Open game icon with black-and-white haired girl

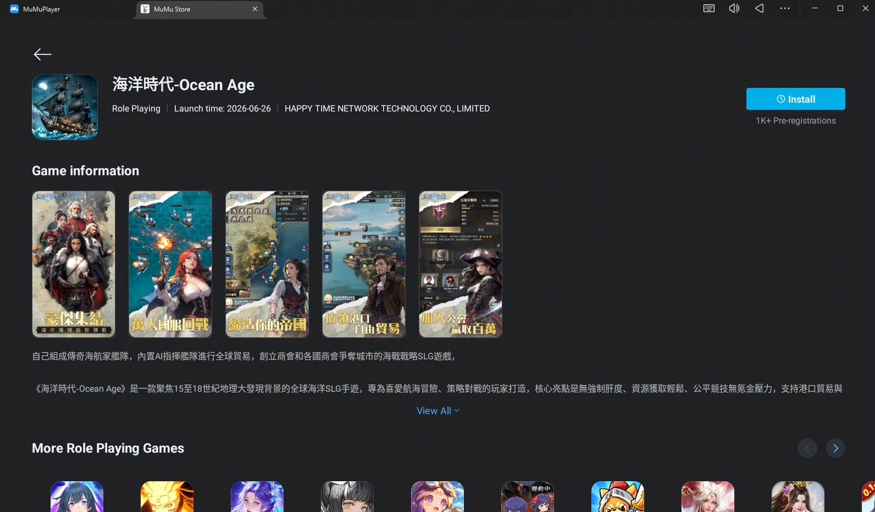tap(347, 497)
